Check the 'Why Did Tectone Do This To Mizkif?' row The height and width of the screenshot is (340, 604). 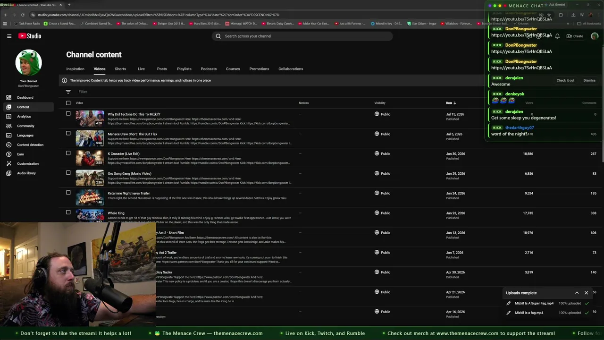tap(68, 113)
